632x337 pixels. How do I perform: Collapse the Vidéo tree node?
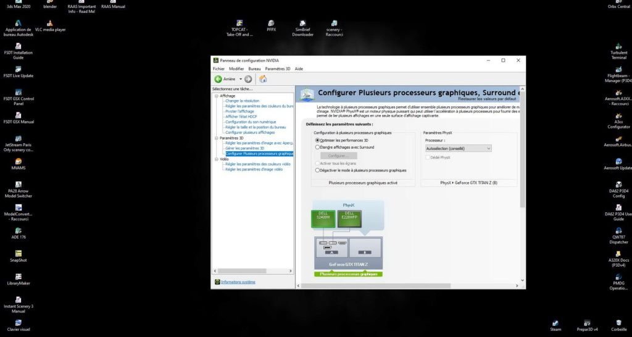217,159
